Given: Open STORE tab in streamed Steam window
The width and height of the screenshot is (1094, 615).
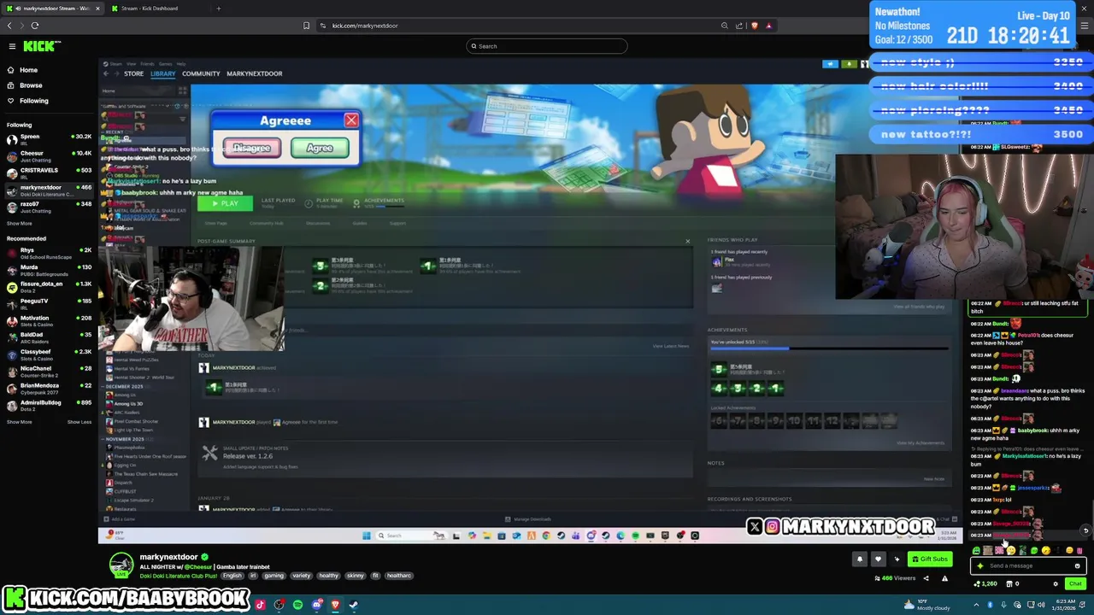Looking at the screenshot, I should (133, 73).
